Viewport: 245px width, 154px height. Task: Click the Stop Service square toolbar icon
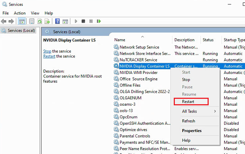[83, 21]
